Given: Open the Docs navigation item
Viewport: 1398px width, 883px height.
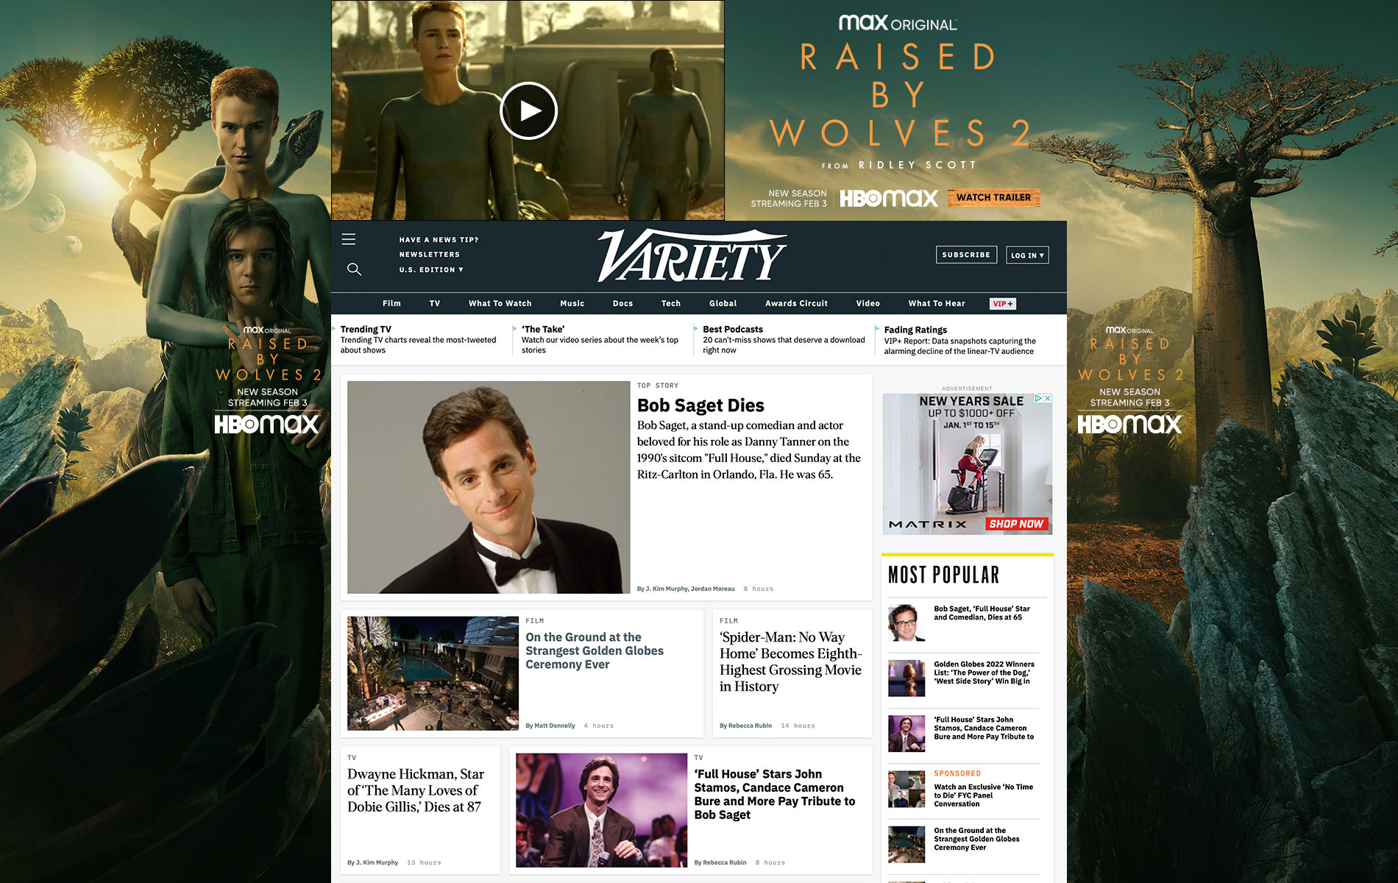Looking at the screenshot, I should click(622, 303).
